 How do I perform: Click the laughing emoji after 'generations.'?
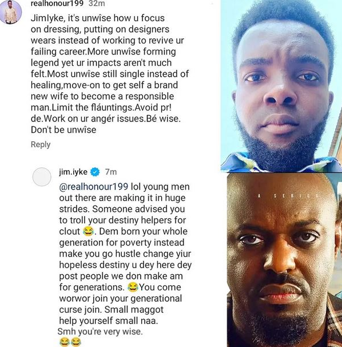(133, 287)
